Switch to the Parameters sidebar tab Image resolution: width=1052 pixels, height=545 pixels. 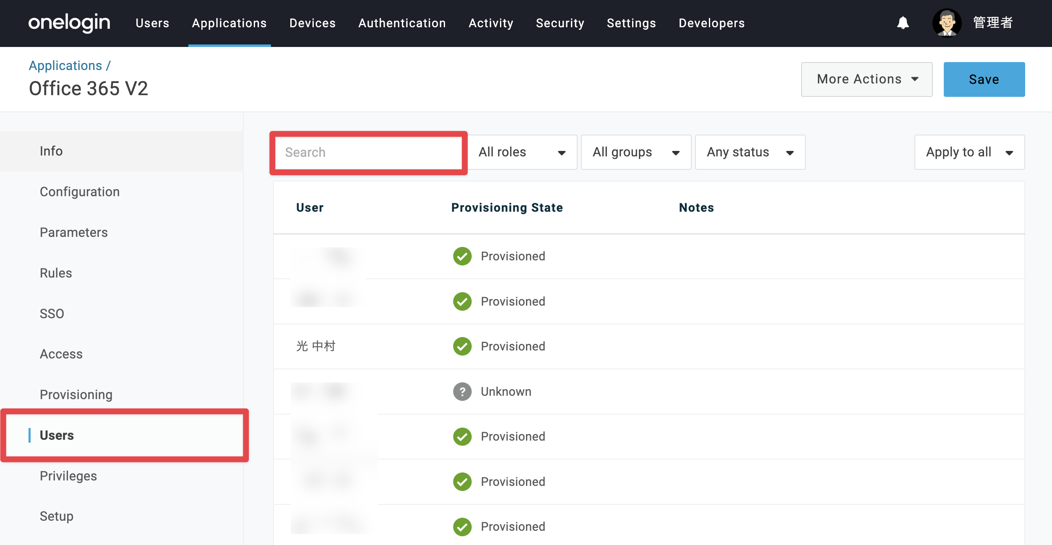tap(122, 233)
